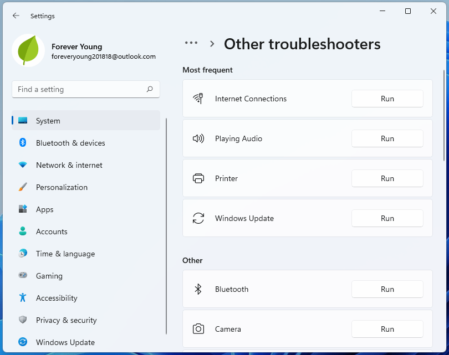Open Bluetooth & devices settings
The height and width of the screenshot is (355, 449).
tap(85, 143)
